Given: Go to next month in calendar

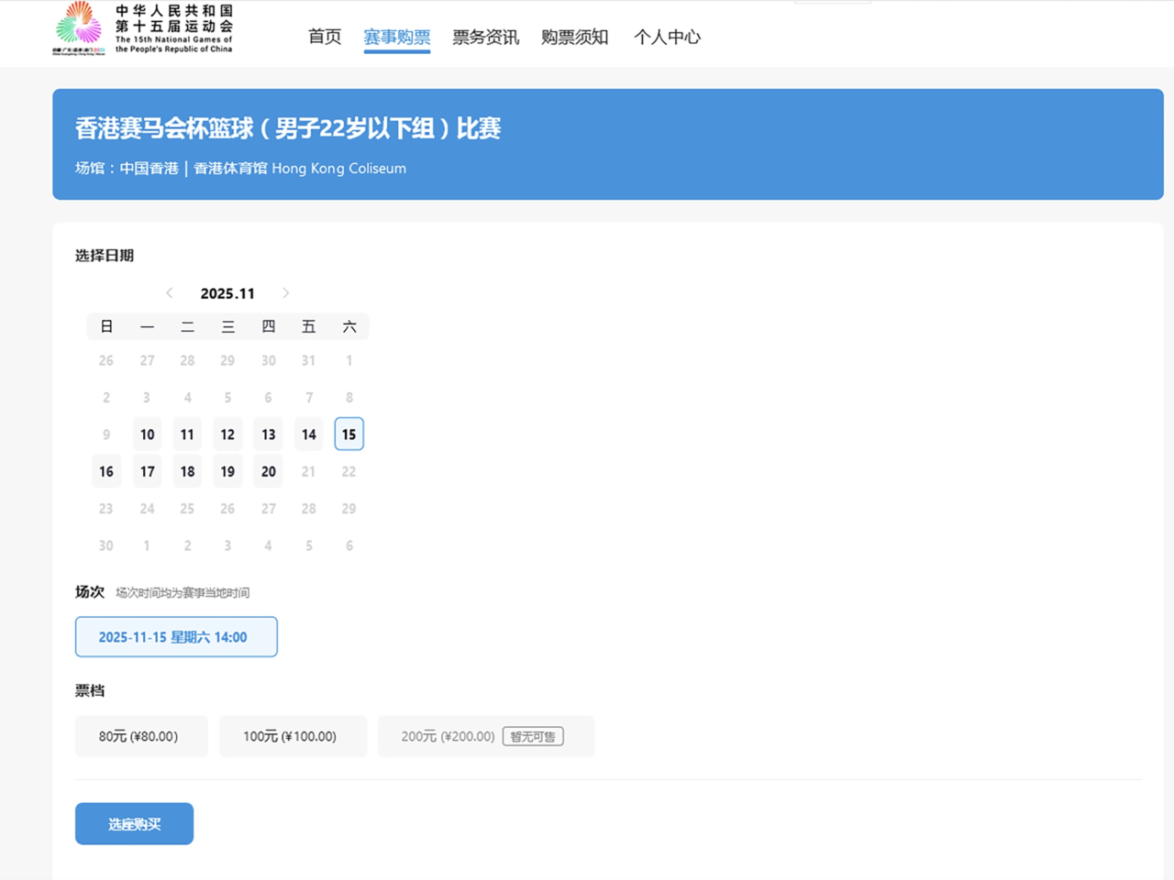Looking at the screenshot, I should point(286,293).
